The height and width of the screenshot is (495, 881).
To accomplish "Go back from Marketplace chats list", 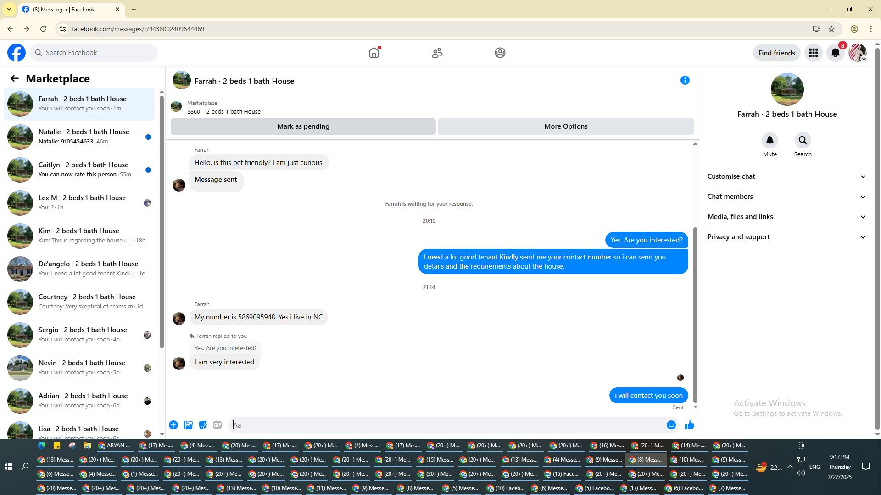I will 15,78.
